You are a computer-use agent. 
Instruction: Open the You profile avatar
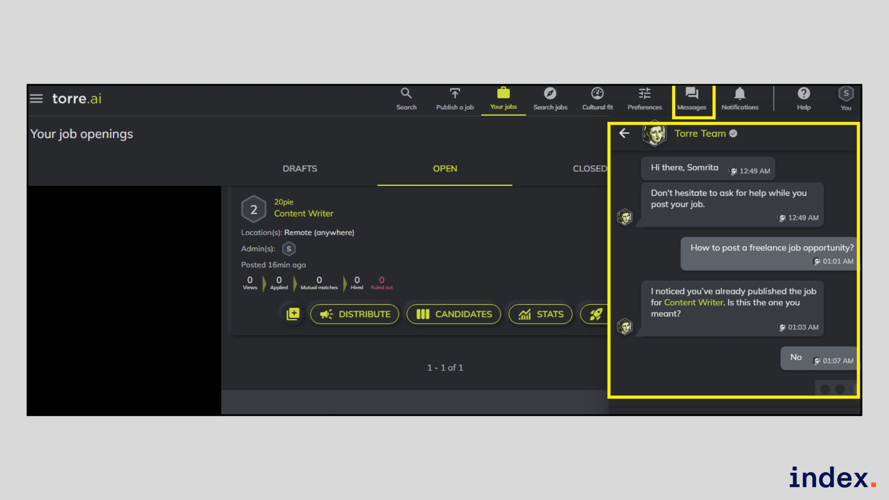846,94
